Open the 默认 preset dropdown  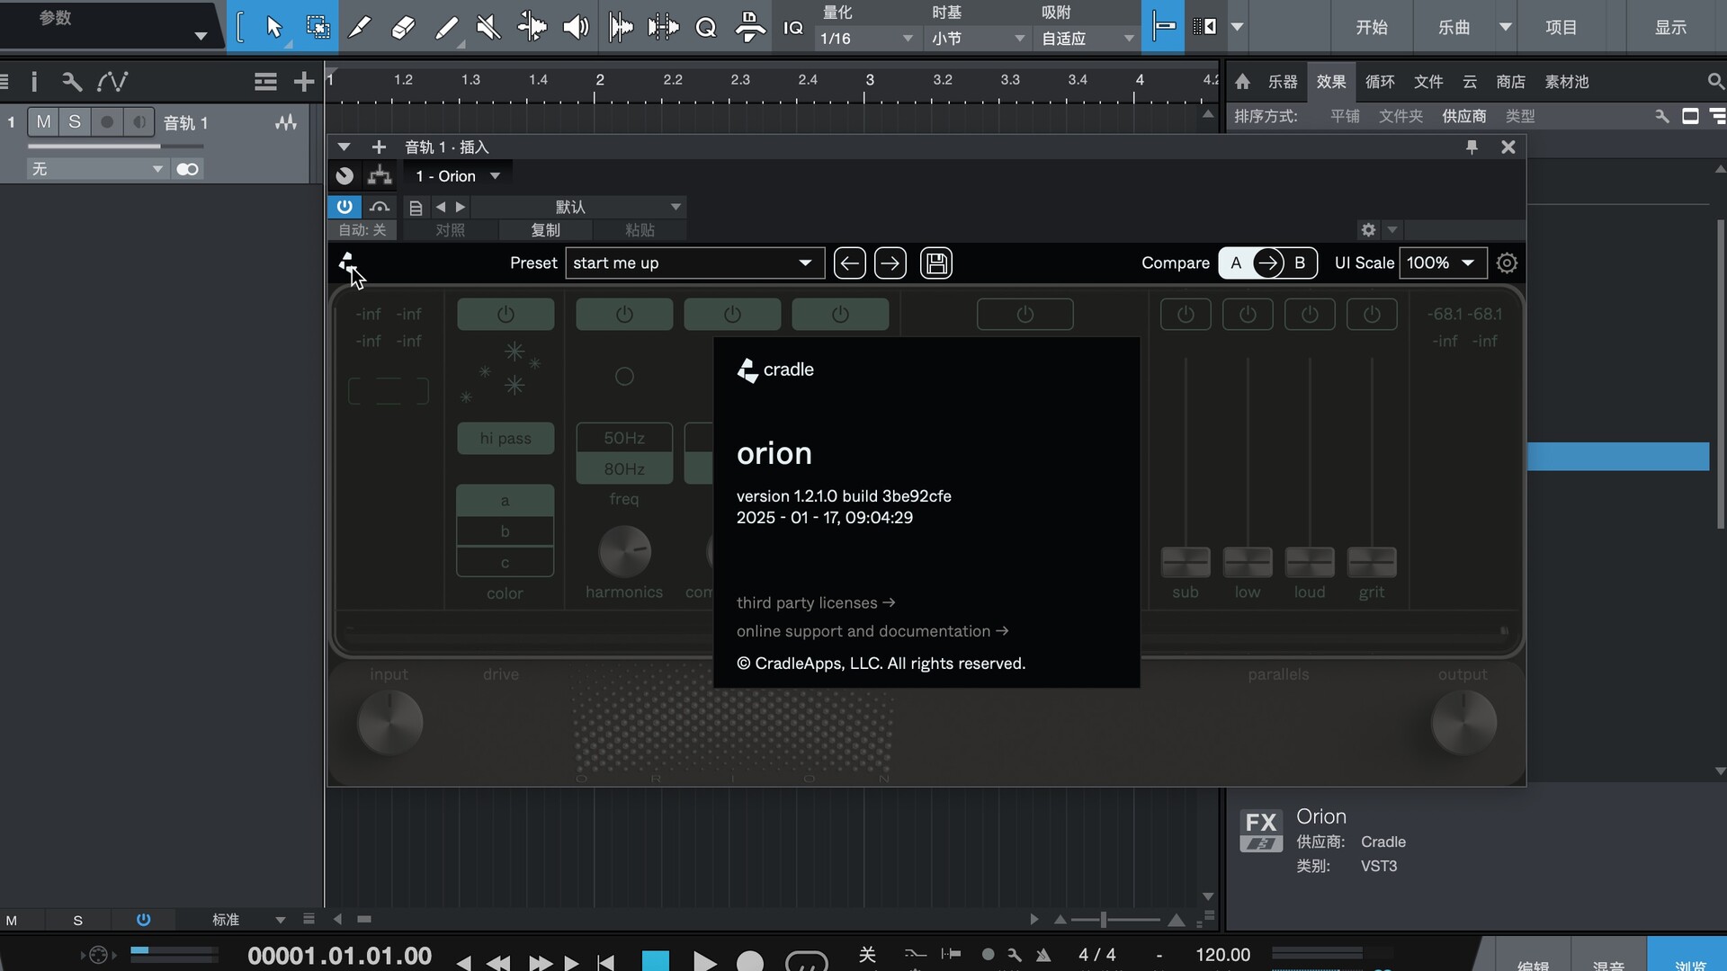click(578, 207)
